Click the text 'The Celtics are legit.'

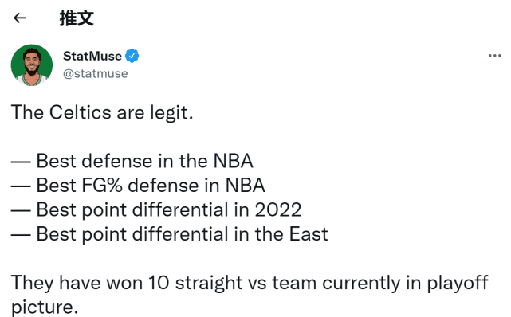click(x=102, y=113)
